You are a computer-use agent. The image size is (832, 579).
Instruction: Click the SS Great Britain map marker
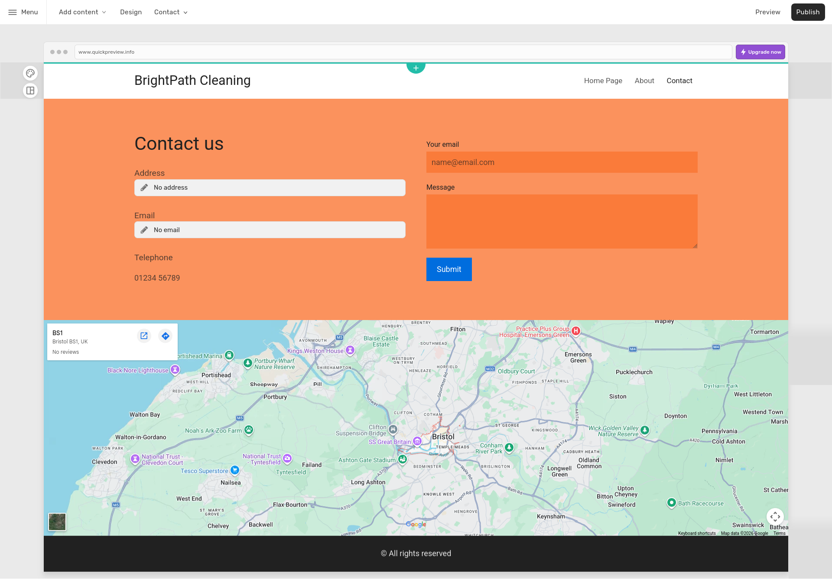tap(417, 441)
